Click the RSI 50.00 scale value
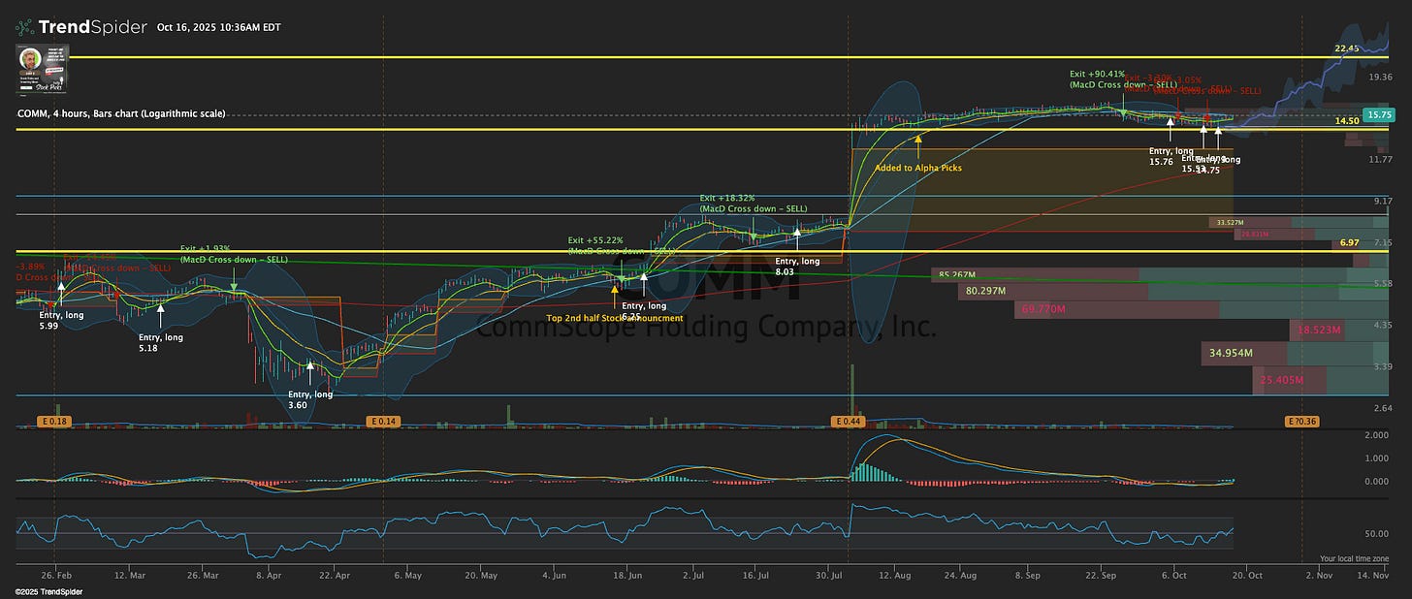Image resolution: width=1412 pixels, height=599 pixels. (1378, 534)
